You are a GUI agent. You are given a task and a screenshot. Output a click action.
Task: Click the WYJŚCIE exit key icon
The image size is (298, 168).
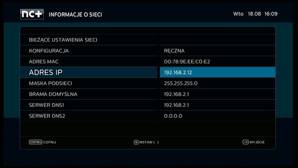point(245,142)
